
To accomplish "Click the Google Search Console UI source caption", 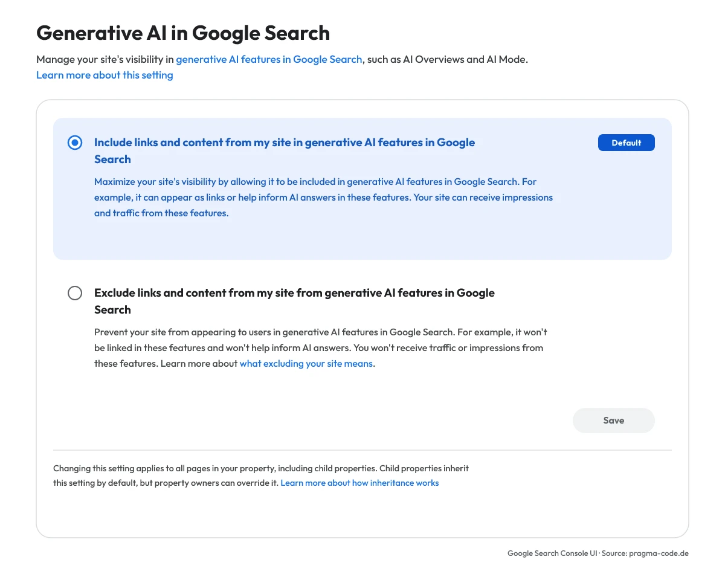I will (x=598, y=553).
